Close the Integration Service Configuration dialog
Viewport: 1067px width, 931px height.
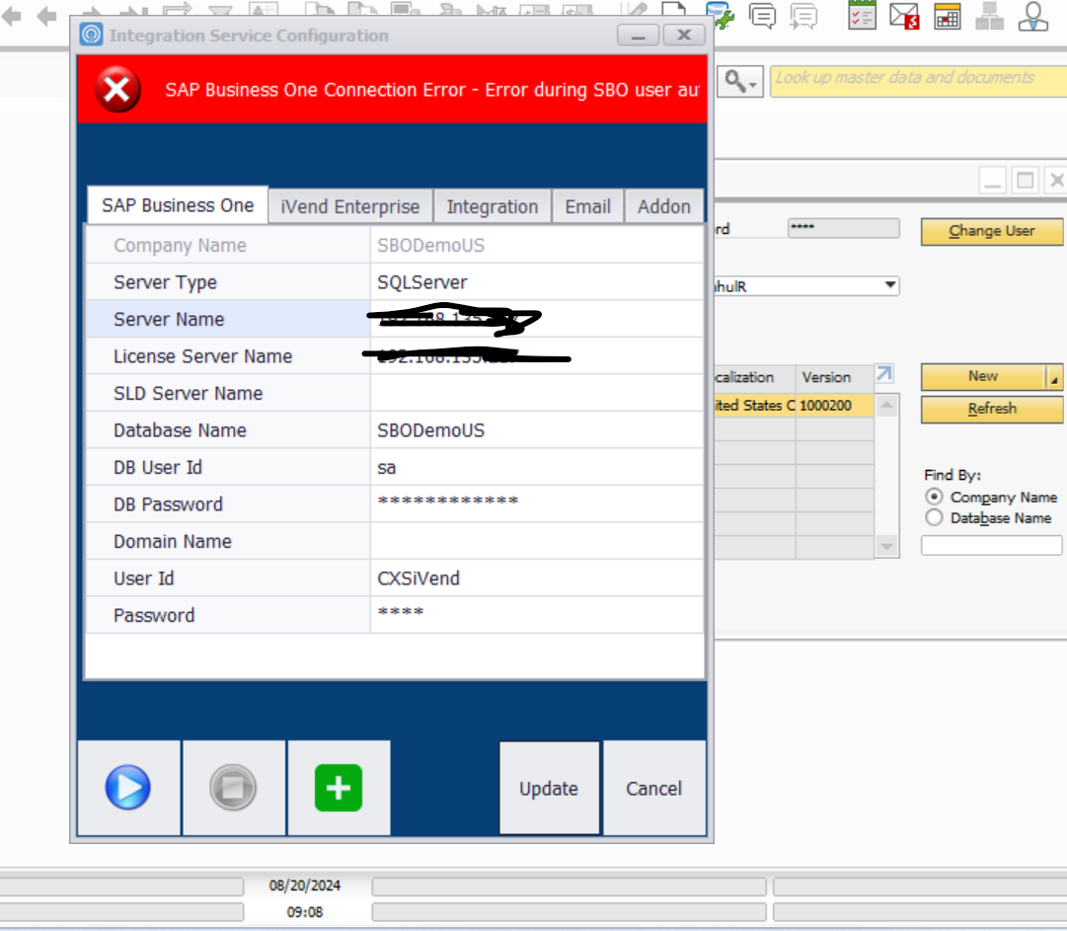(x=684, y=35)
